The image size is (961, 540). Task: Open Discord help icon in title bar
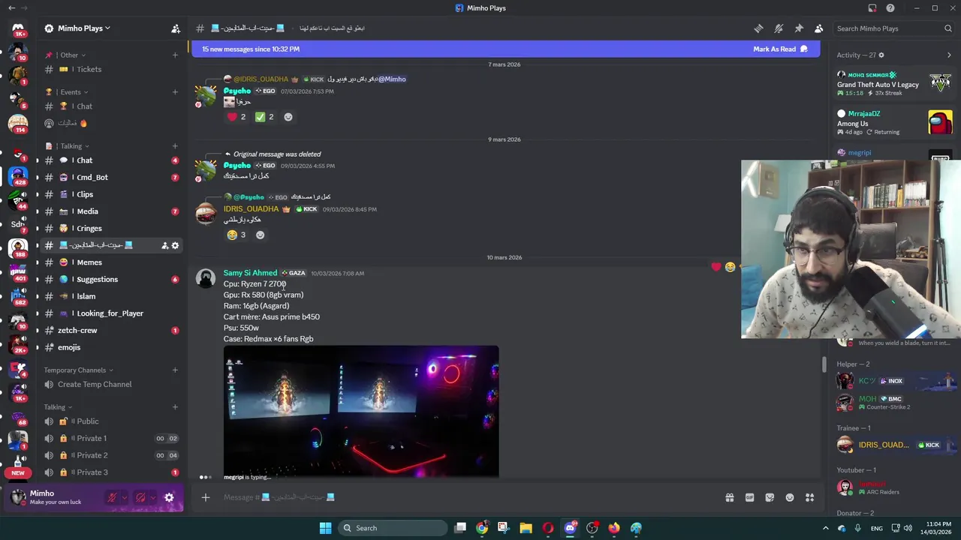[890, 8]
